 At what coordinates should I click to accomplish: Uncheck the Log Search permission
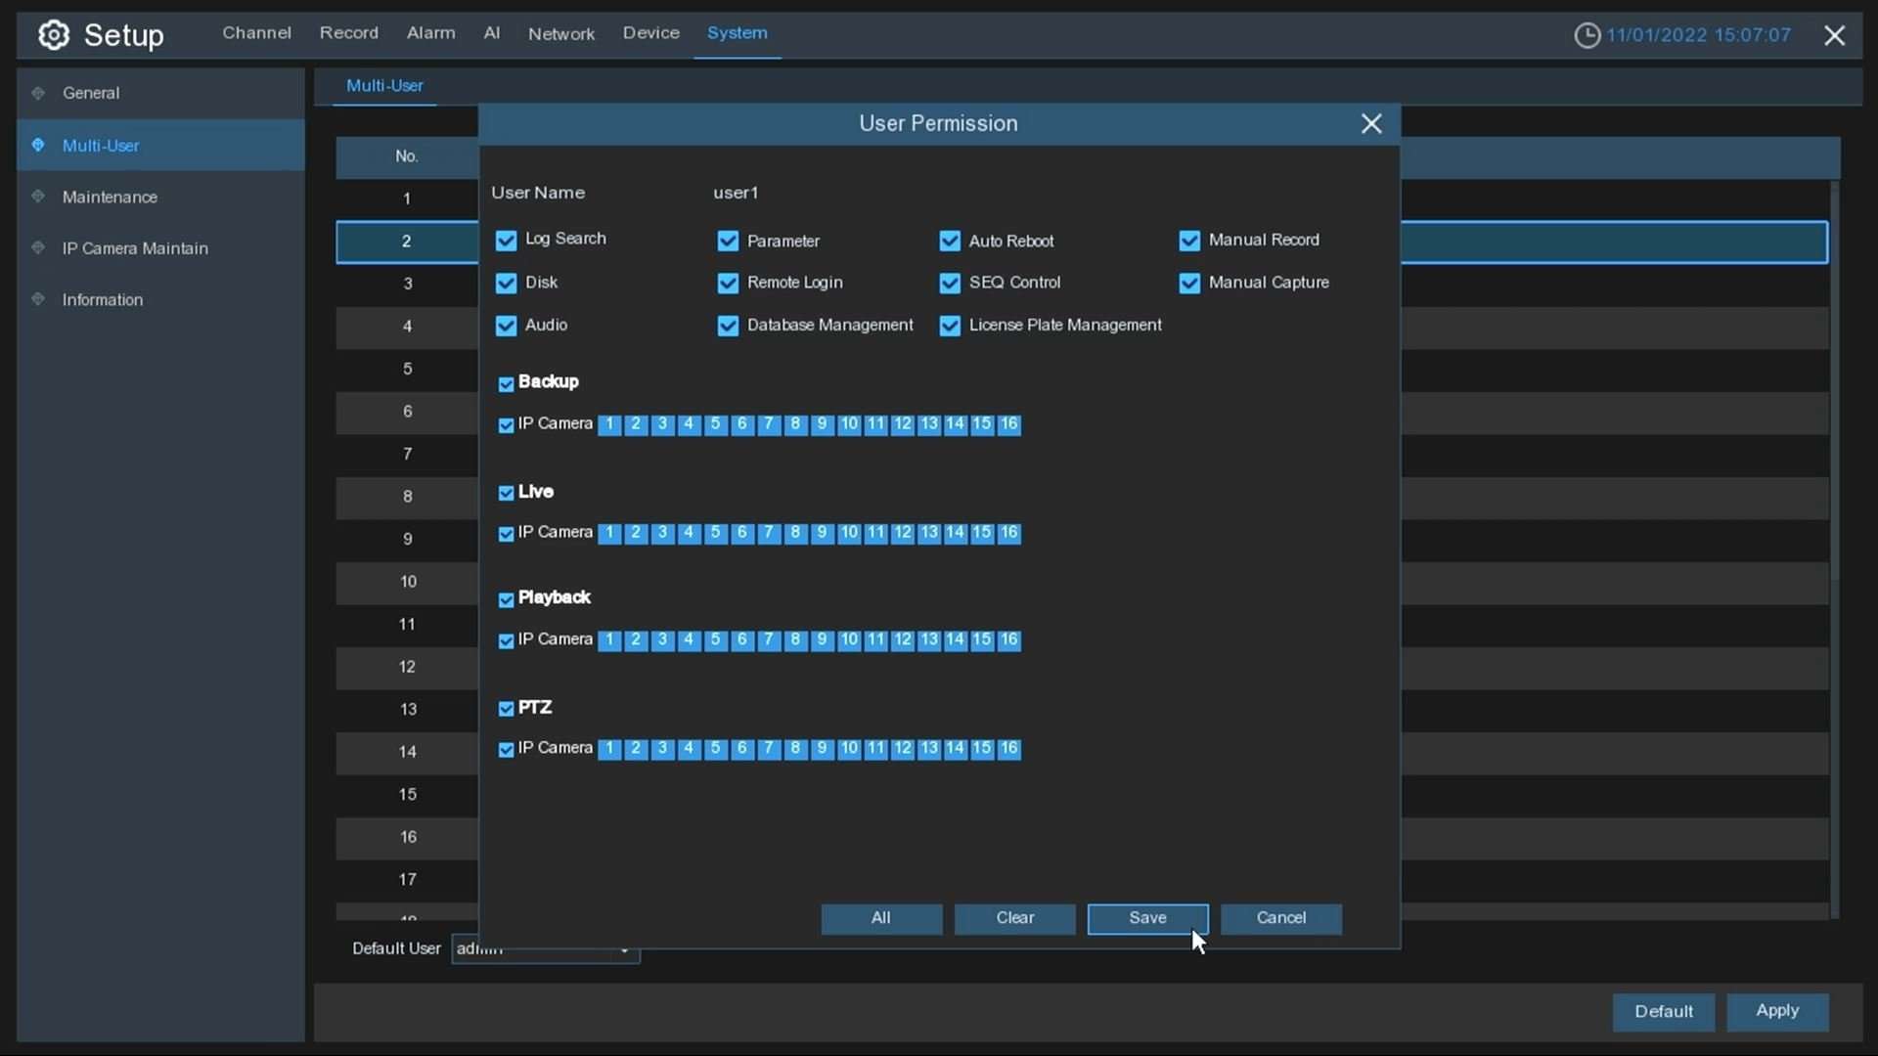(x=506, y=241)
